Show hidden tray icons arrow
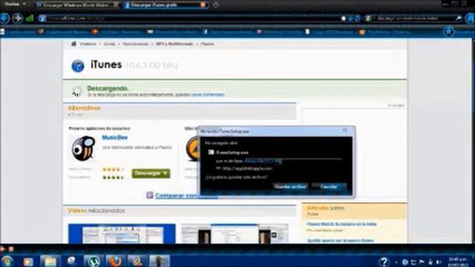This screenshot has width=475, height=267. click(396, 262)
